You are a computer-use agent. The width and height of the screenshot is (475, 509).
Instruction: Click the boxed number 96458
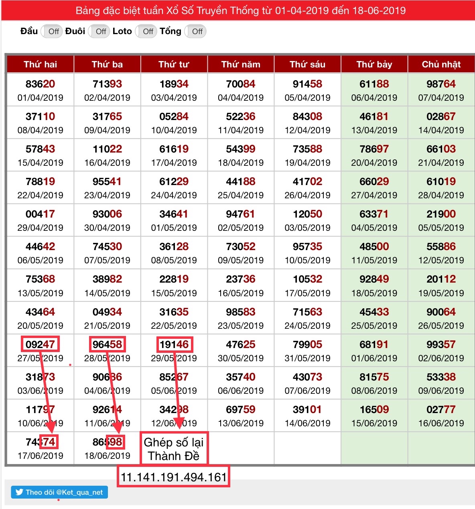(107, 344)
